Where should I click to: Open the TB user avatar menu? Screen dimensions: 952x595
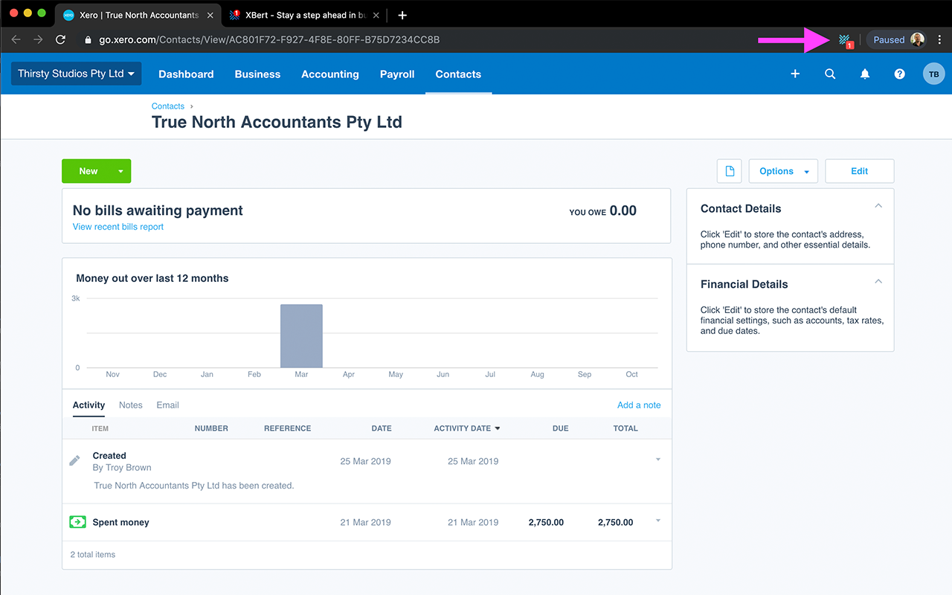pos(933,74)
